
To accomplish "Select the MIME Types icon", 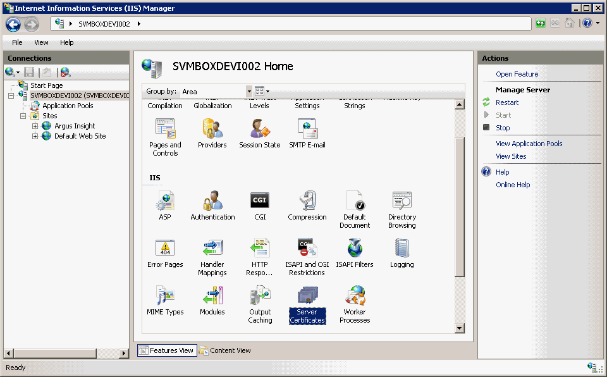I will click(165, 296).
